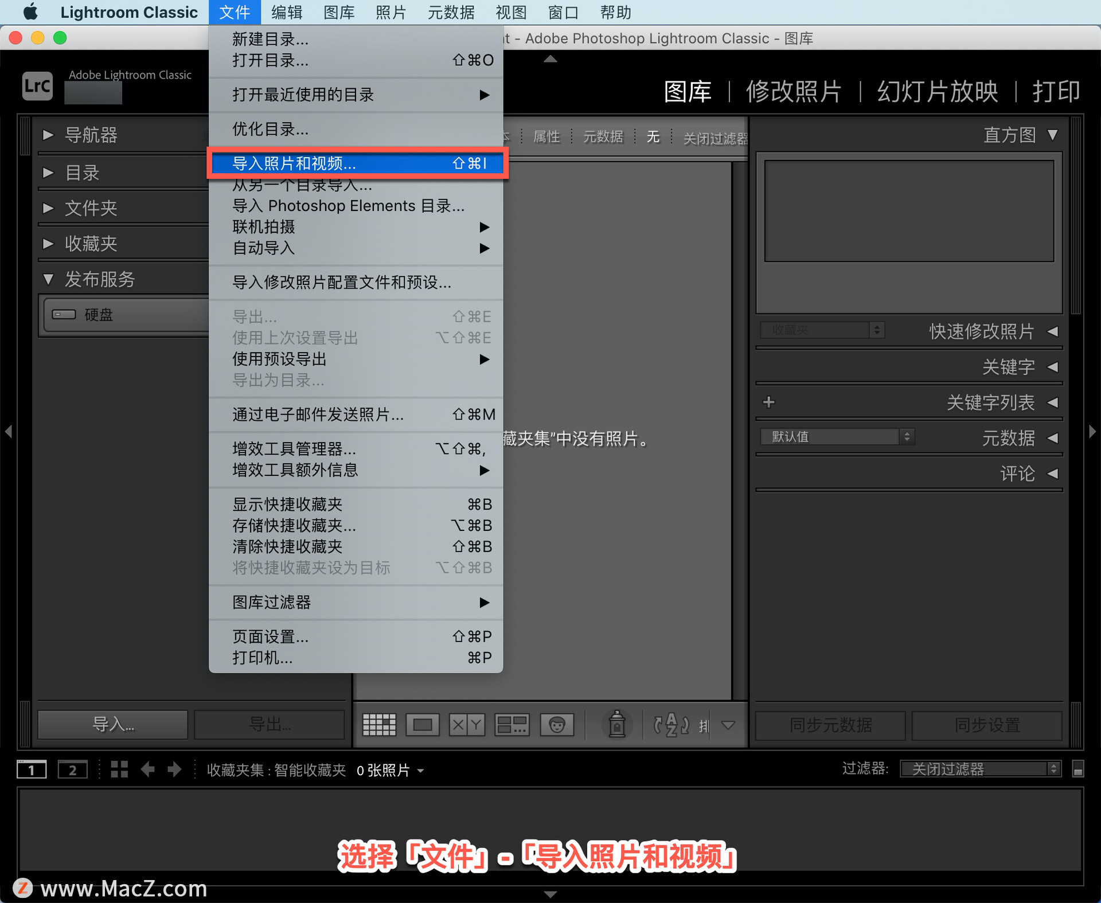Open 联机拍摄 submenu
The image size is (1101, 903).
tap(356, 227)
